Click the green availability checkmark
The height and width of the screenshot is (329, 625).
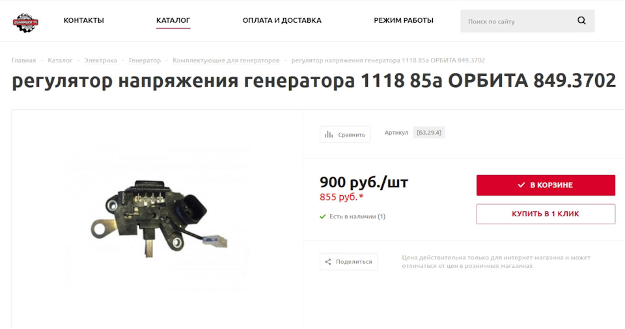tap(323, 217)
